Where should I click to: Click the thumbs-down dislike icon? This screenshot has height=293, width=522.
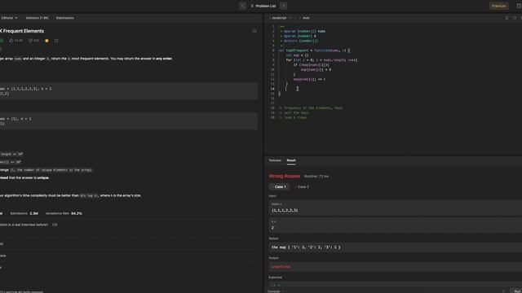(x=30, y=41)
